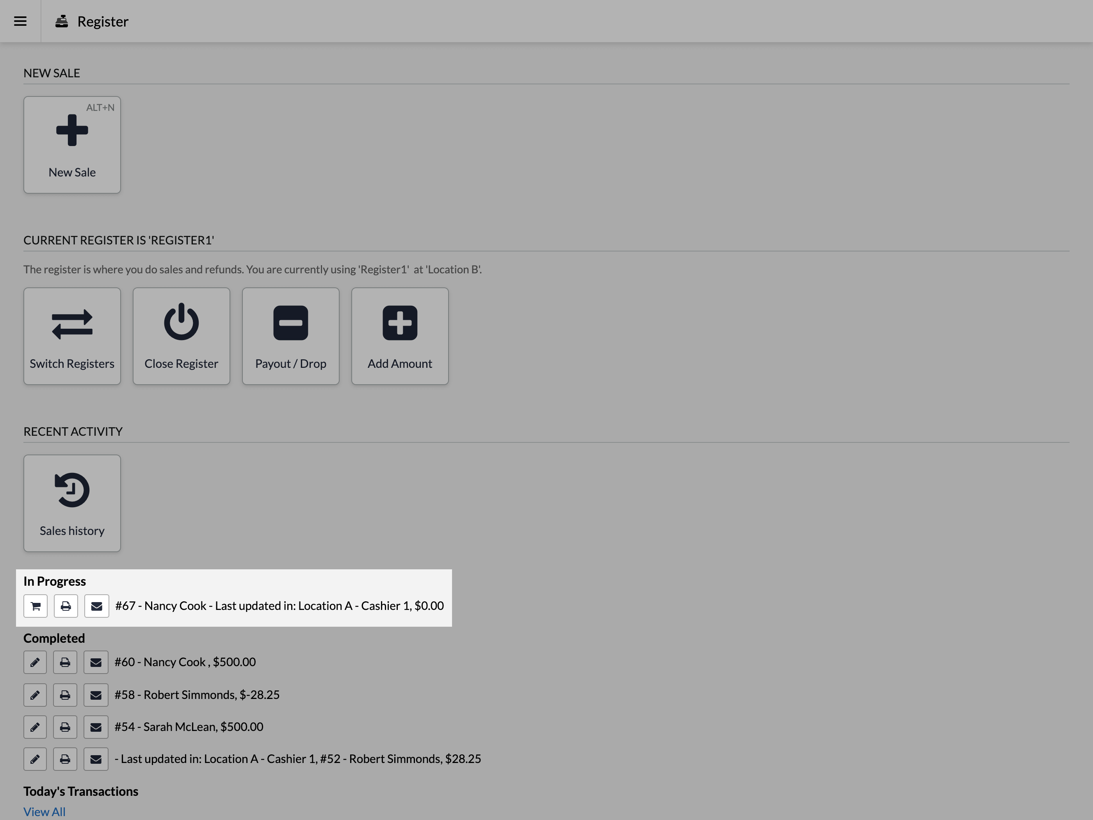Click the email icon on completed sale #60
This screenshot has height=820, width=1093.
[96, 662]
